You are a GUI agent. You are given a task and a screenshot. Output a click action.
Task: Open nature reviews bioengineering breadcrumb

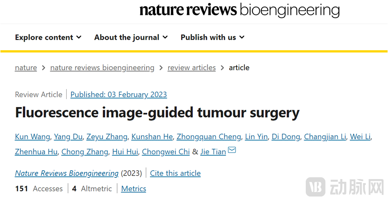102,68
